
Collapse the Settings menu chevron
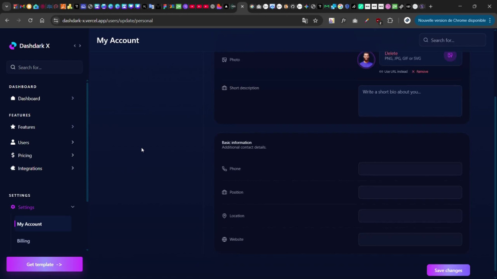pos(73,207)
